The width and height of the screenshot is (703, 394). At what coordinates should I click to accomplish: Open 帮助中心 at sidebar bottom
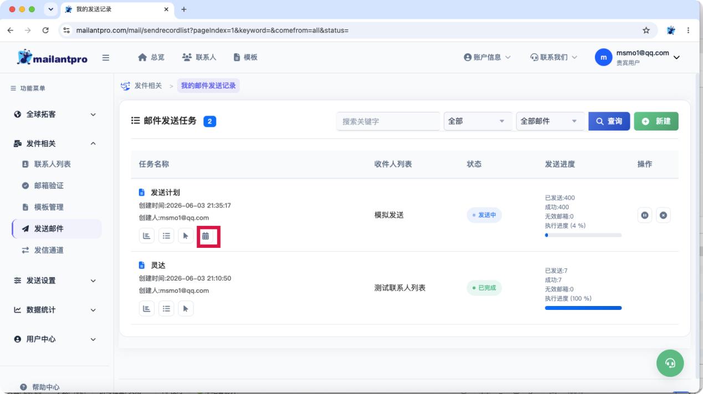click(40, 387)
